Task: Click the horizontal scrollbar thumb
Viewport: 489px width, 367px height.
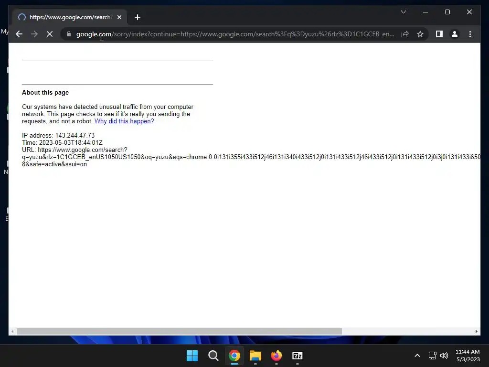Action: click(x=179, y=332)
